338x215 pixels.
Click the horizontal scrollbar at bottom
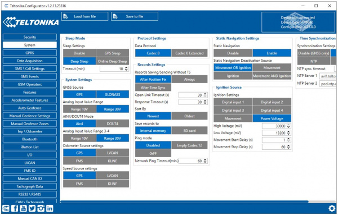184,202
